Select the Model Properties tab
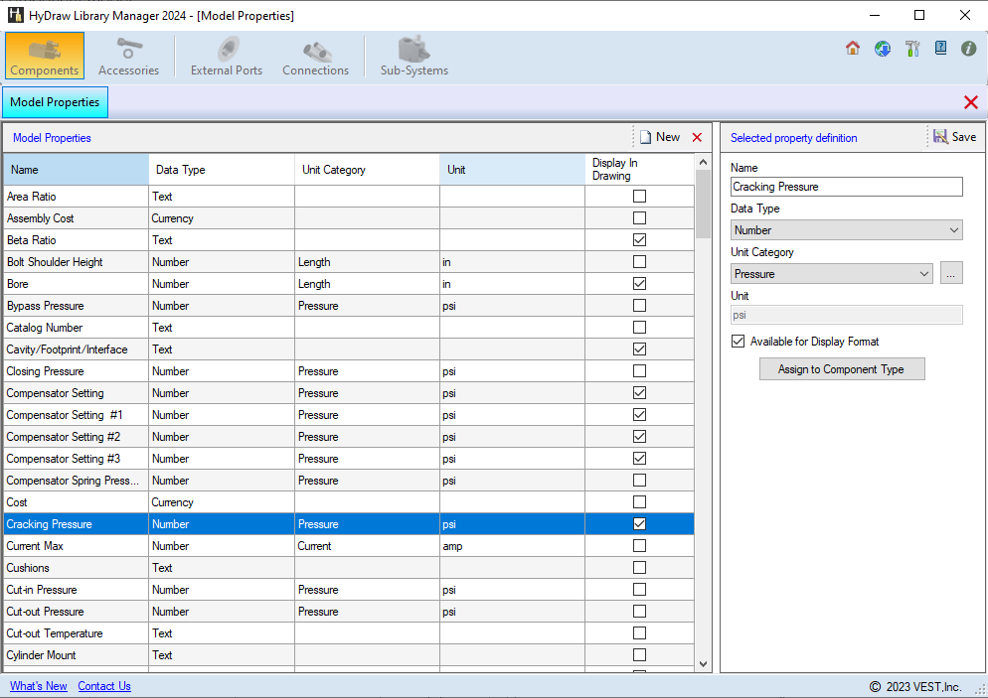Screen dimensions: 988x698 point(55,102)
